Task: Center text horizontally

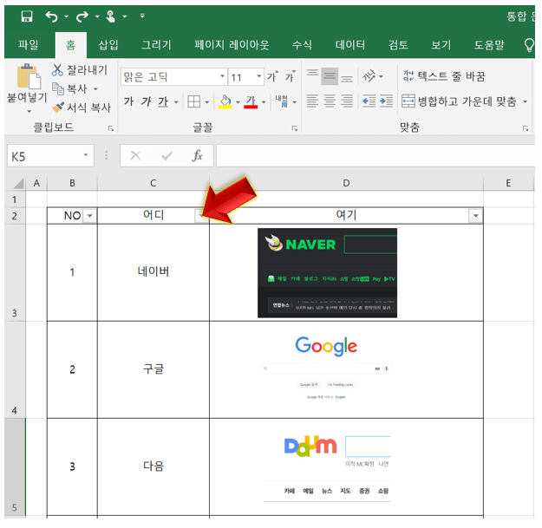Action: click(330, 101)
